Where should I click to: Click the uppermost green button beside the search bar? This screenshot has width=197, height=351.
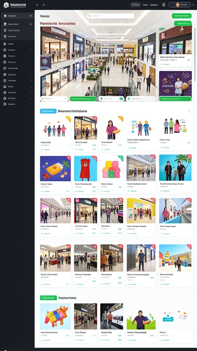click(x=182, y=16)
